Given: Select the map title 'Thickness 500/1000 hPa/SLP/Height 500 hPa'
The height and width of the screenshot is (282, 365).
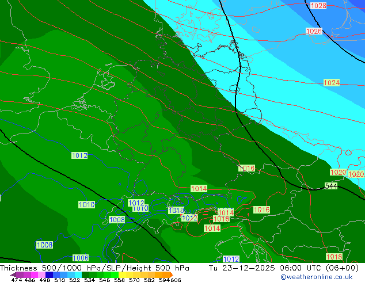Looking at the screenshot, I should (94, 268).
